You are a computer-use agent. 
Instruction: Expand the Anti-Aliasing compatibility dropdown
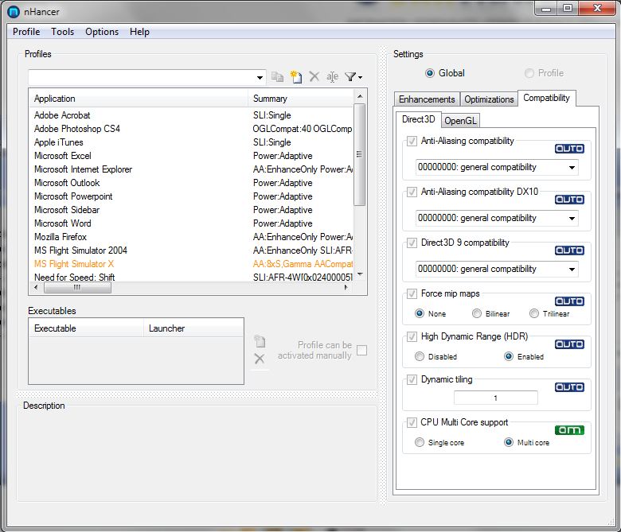572,168
